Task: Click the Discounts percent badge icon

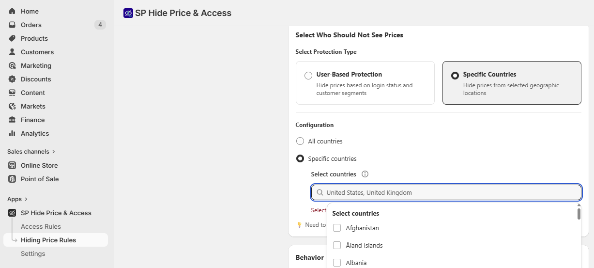Action: (12, 79)
